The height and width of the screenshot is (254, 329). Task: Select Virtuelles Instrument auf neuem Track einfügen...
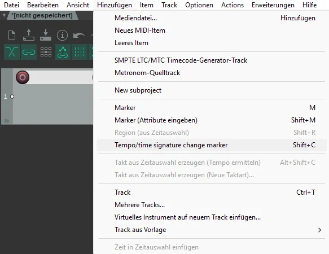[x=212, y=217]
